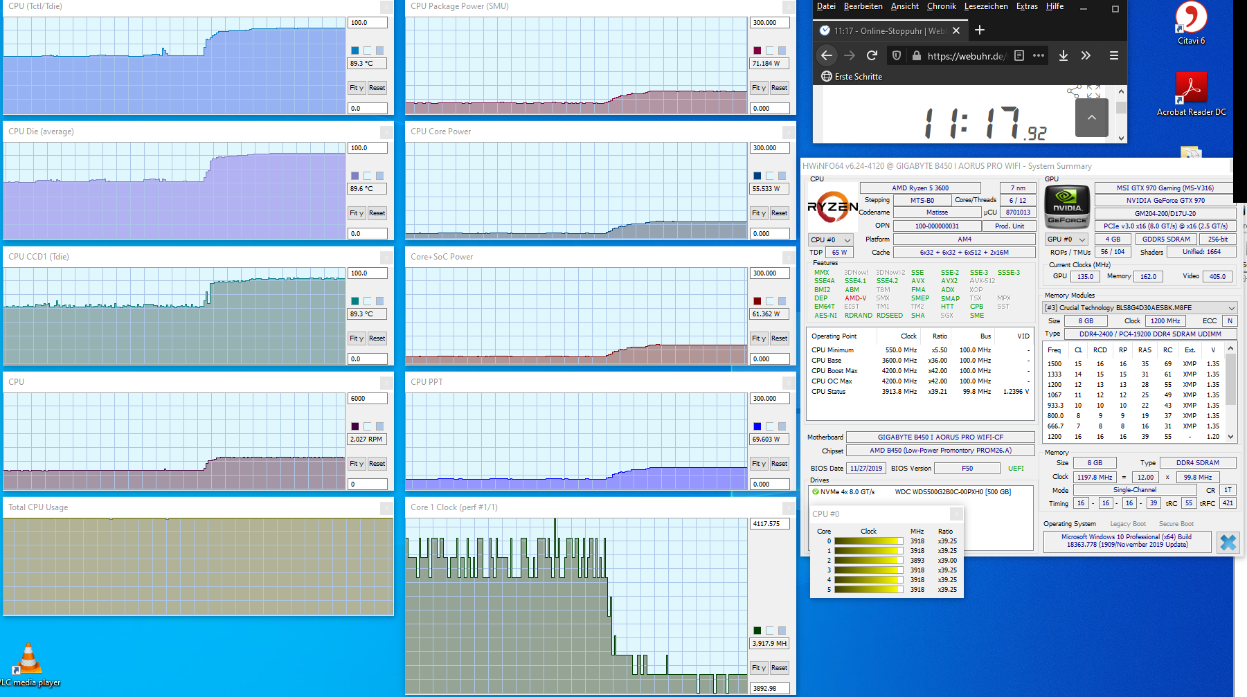Image resolution: width=1247 pixels, height=697 pixels.
Task: Open the Datei menu in Firefox
Action: click(x=826, y=6)
